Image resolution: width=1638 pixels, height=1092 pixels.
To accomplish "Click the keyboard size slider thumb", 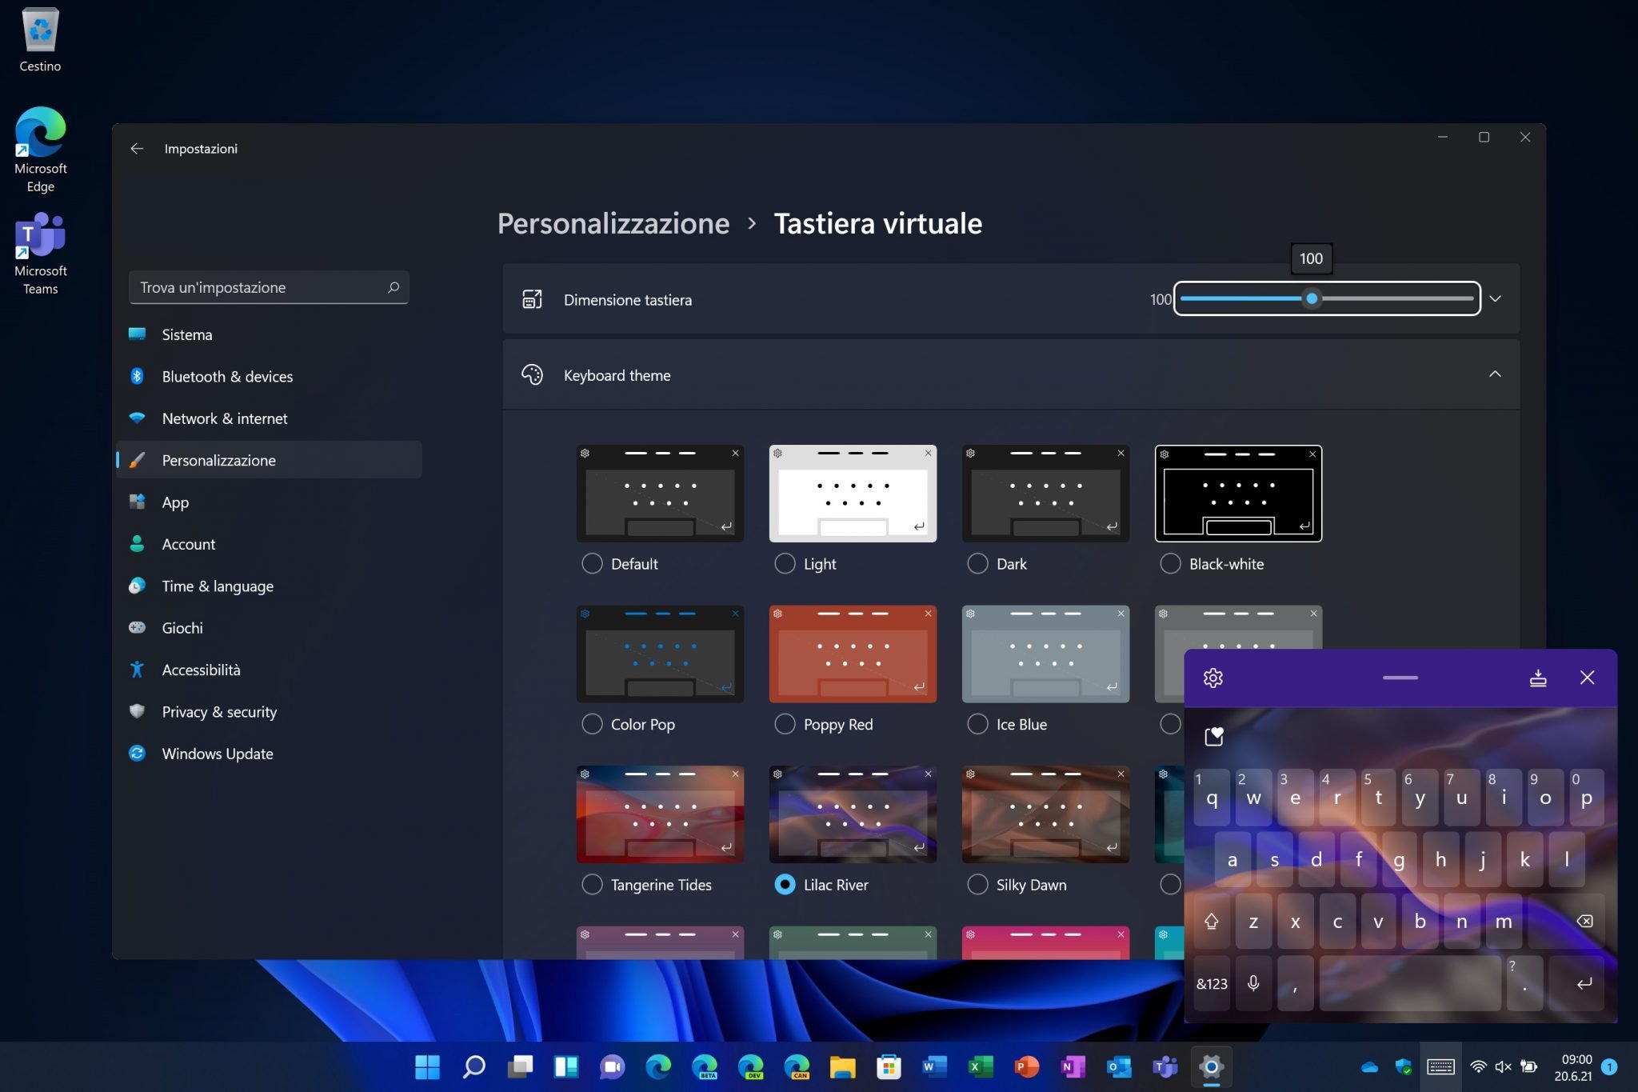I will (x=1312, y=299).
